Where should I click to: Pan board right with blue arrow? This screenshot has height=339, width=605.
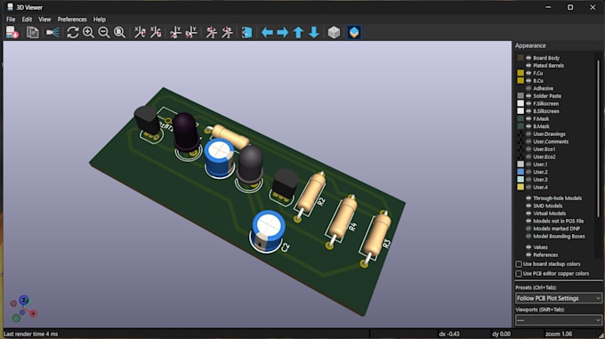282,32
